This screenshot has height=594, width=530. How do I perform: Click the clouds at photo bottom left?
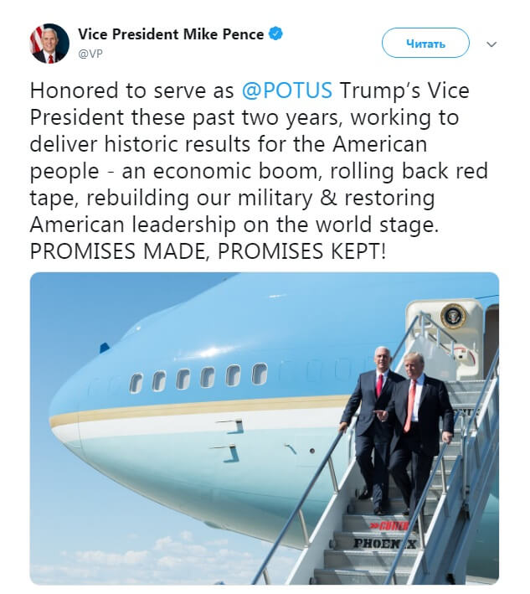(114, 557)
